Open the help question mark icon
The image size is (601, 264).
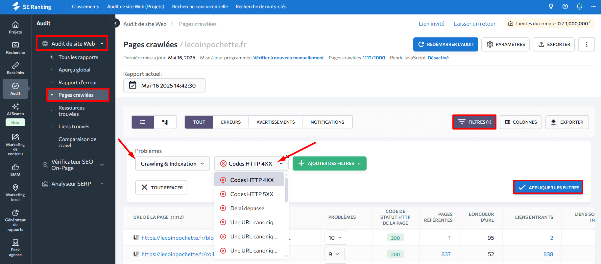point(565,7)
